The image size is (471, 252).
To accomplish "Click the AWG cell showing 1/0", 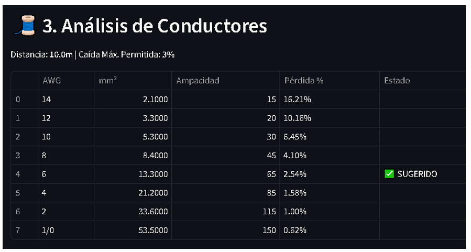I will [x=48, y=231].
